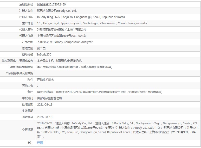Select expiry date 2026-08-18
The width and height of the screenshot is (201, 148).
pyautogui.click(x=45, y=117)
